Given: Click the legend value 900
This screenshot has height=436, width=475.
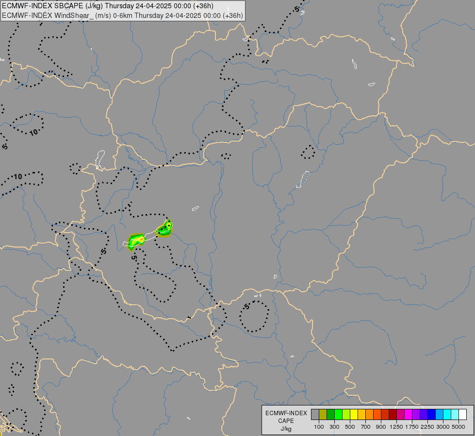Looking at the screenshot, I should pos(381,427).
